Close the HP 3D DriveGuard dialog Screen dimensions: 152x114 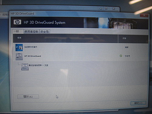(x=144, y=16)
